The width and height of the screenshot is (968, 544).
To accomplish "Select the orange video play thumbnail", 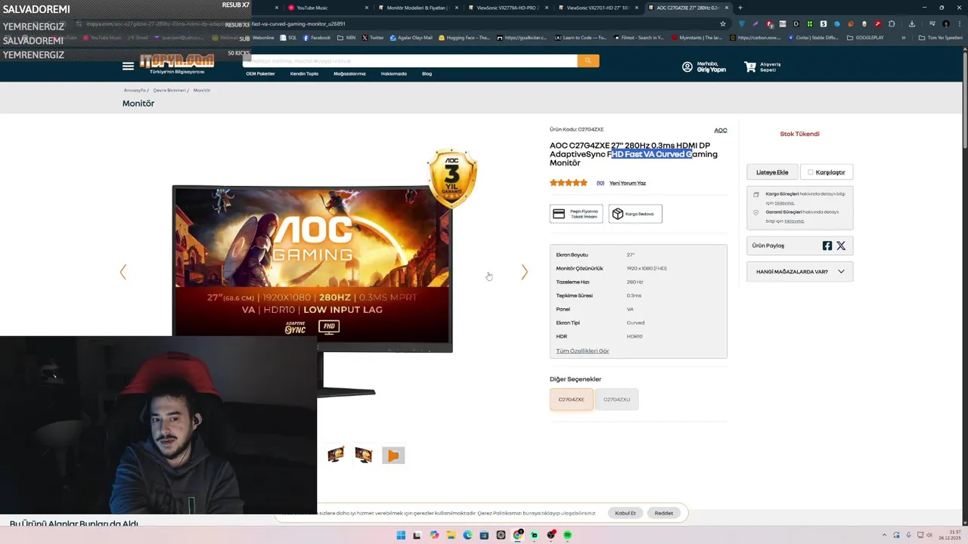I will pos(393,455).
